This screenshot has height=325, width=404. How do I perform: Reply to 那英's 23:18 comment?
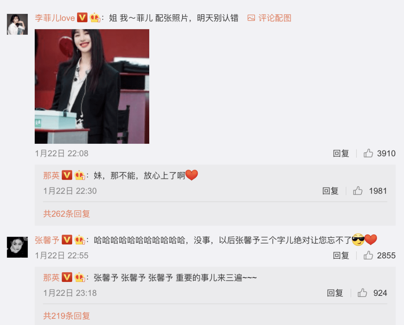tap(335, 293)
